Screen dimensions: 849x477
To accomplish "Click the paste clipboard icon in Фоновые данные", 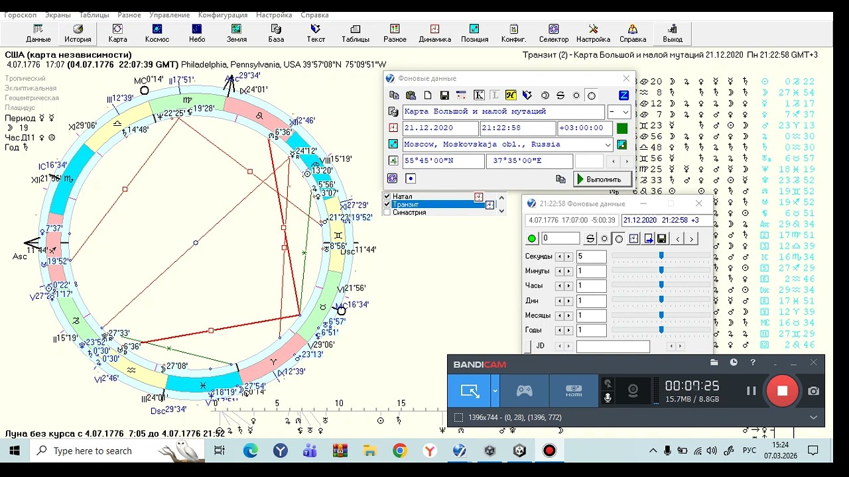I will click(411, 95).
